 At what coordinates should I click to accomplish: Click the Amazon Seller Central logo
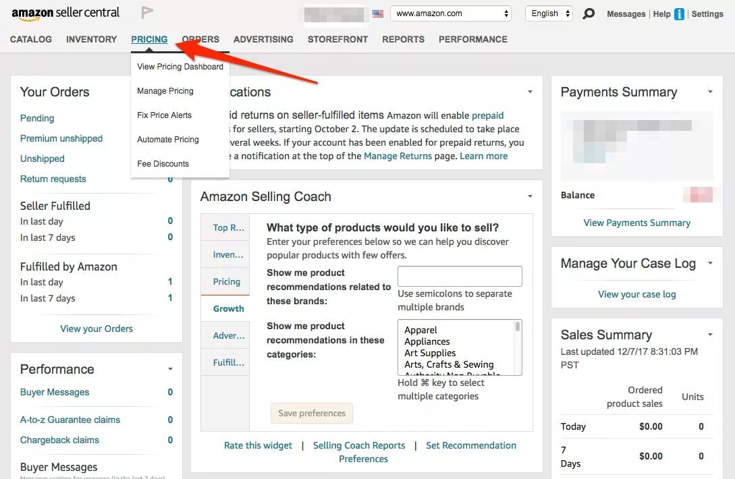coord(65,13)
